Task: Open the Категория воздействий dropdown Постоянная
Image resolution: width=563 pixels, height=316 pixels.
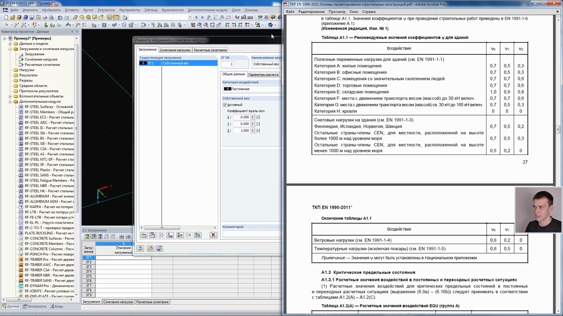Action: point(251,88)
